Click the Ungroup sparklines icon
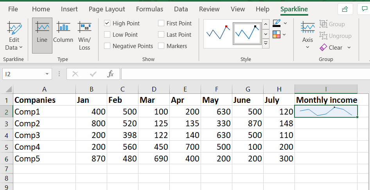 pos(323,36)
